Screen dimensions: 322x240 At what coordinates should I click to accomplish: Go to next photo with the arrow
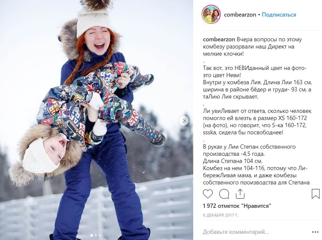(x=184, y=121)
